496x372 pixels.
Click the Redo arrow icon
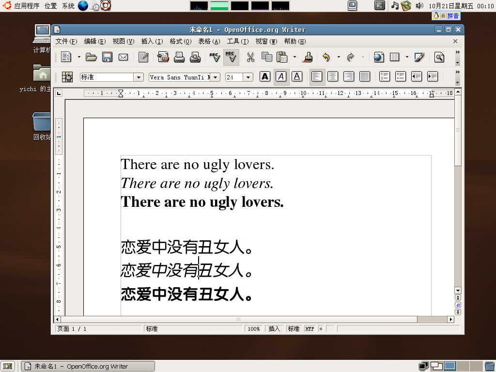pyautogui.click(x=351, y=57)
